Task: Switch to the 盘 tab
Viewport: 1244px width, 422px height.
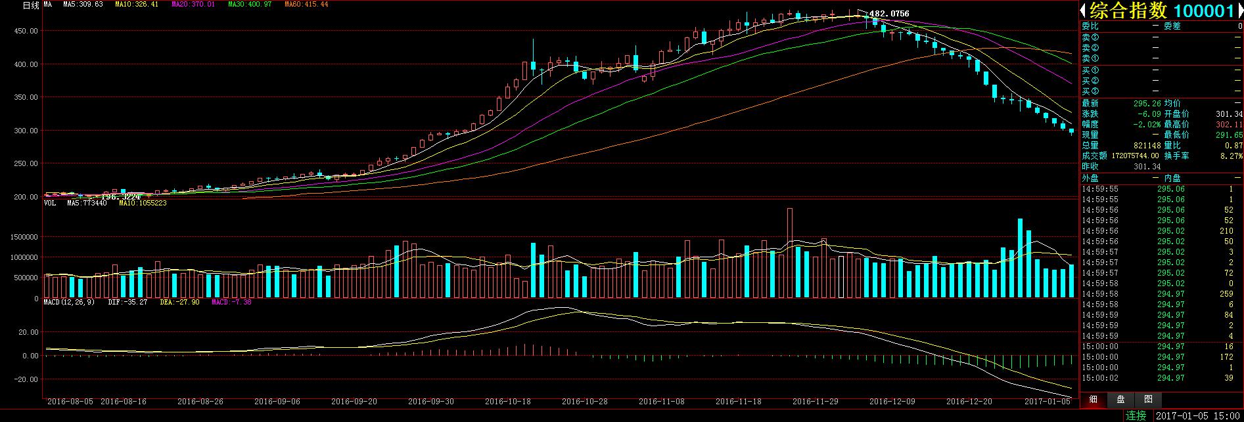Action: pos(1121,399)
